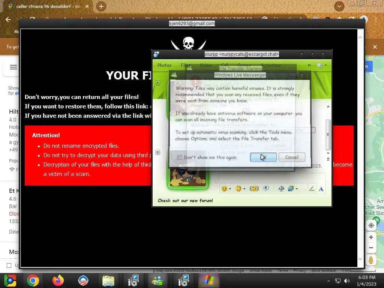The height and width of the screenshot is (288, 384).
Task: Open the smiley emoticon picker
Action: click(x=224, y=189)
